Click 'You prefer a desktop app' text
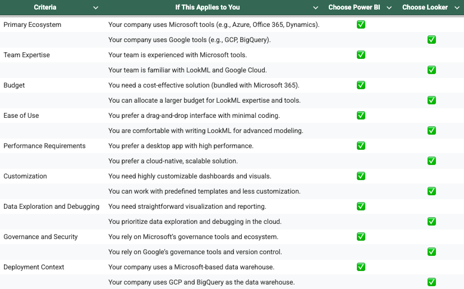Screen dimensions: 464x289 pyautogui.click(x=181, y=146)
